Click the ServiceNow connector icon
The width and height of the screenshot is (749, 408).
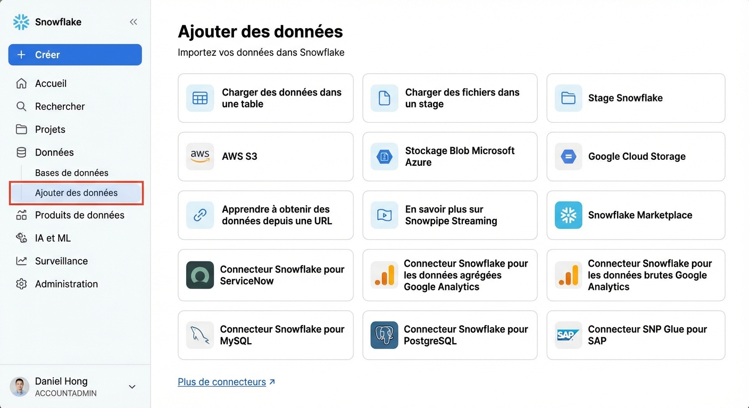point(200,275)
